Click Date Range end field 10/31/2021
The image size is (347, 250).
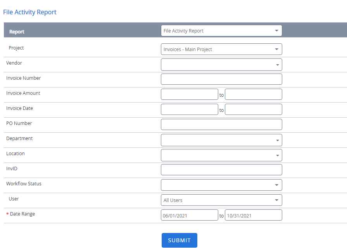point(253,215)
